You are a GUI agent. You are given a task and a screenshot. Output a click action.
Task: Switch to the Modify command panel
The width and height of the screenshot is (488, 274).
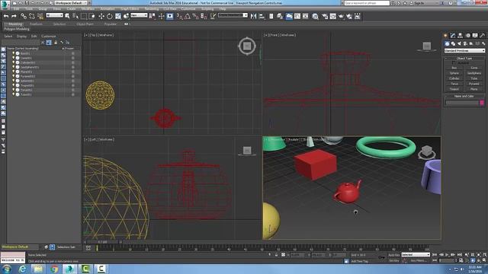click(453, 36)
